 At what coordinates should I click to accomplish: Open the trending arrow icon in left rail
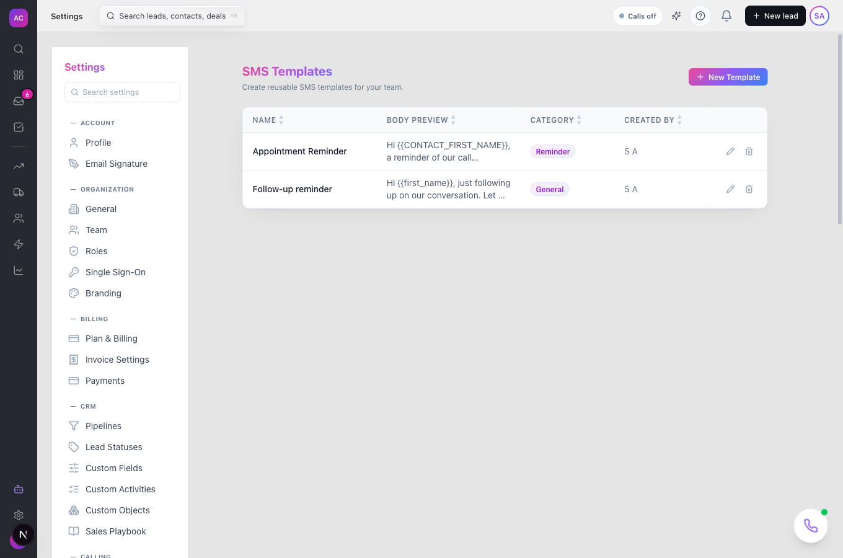[19, 166]
